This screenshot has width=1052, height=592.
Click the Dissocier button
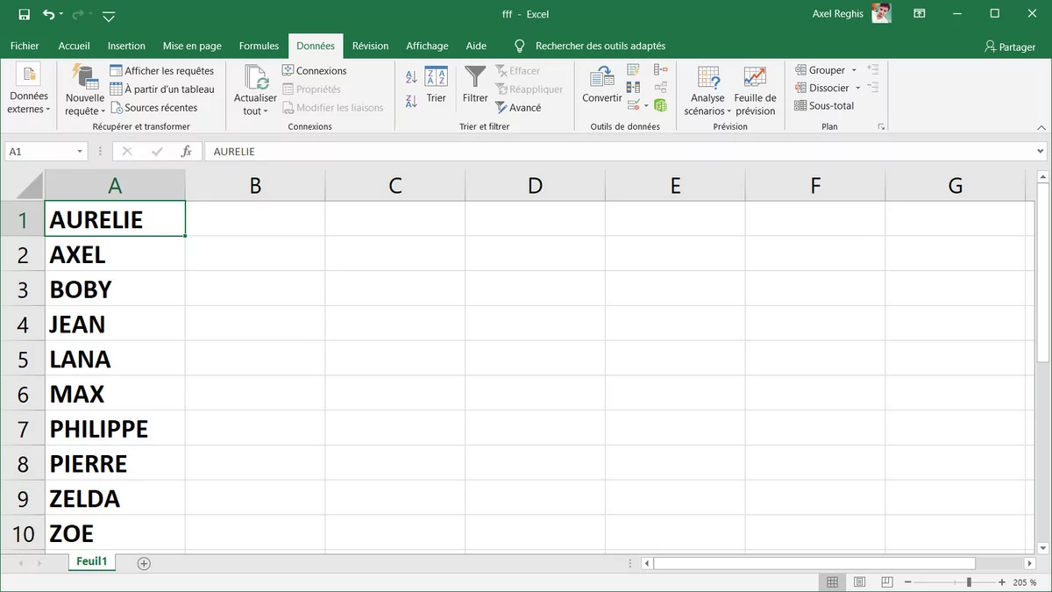pyautogui.click(x=822, y=88)
